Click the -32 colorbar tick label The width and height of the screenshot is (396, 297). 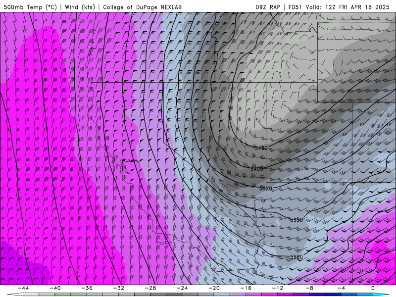118,288
